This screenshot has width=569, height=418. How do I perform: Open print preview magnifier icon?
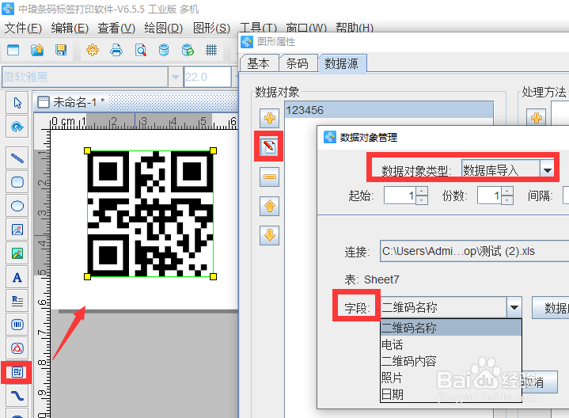(x=140, y=50)
